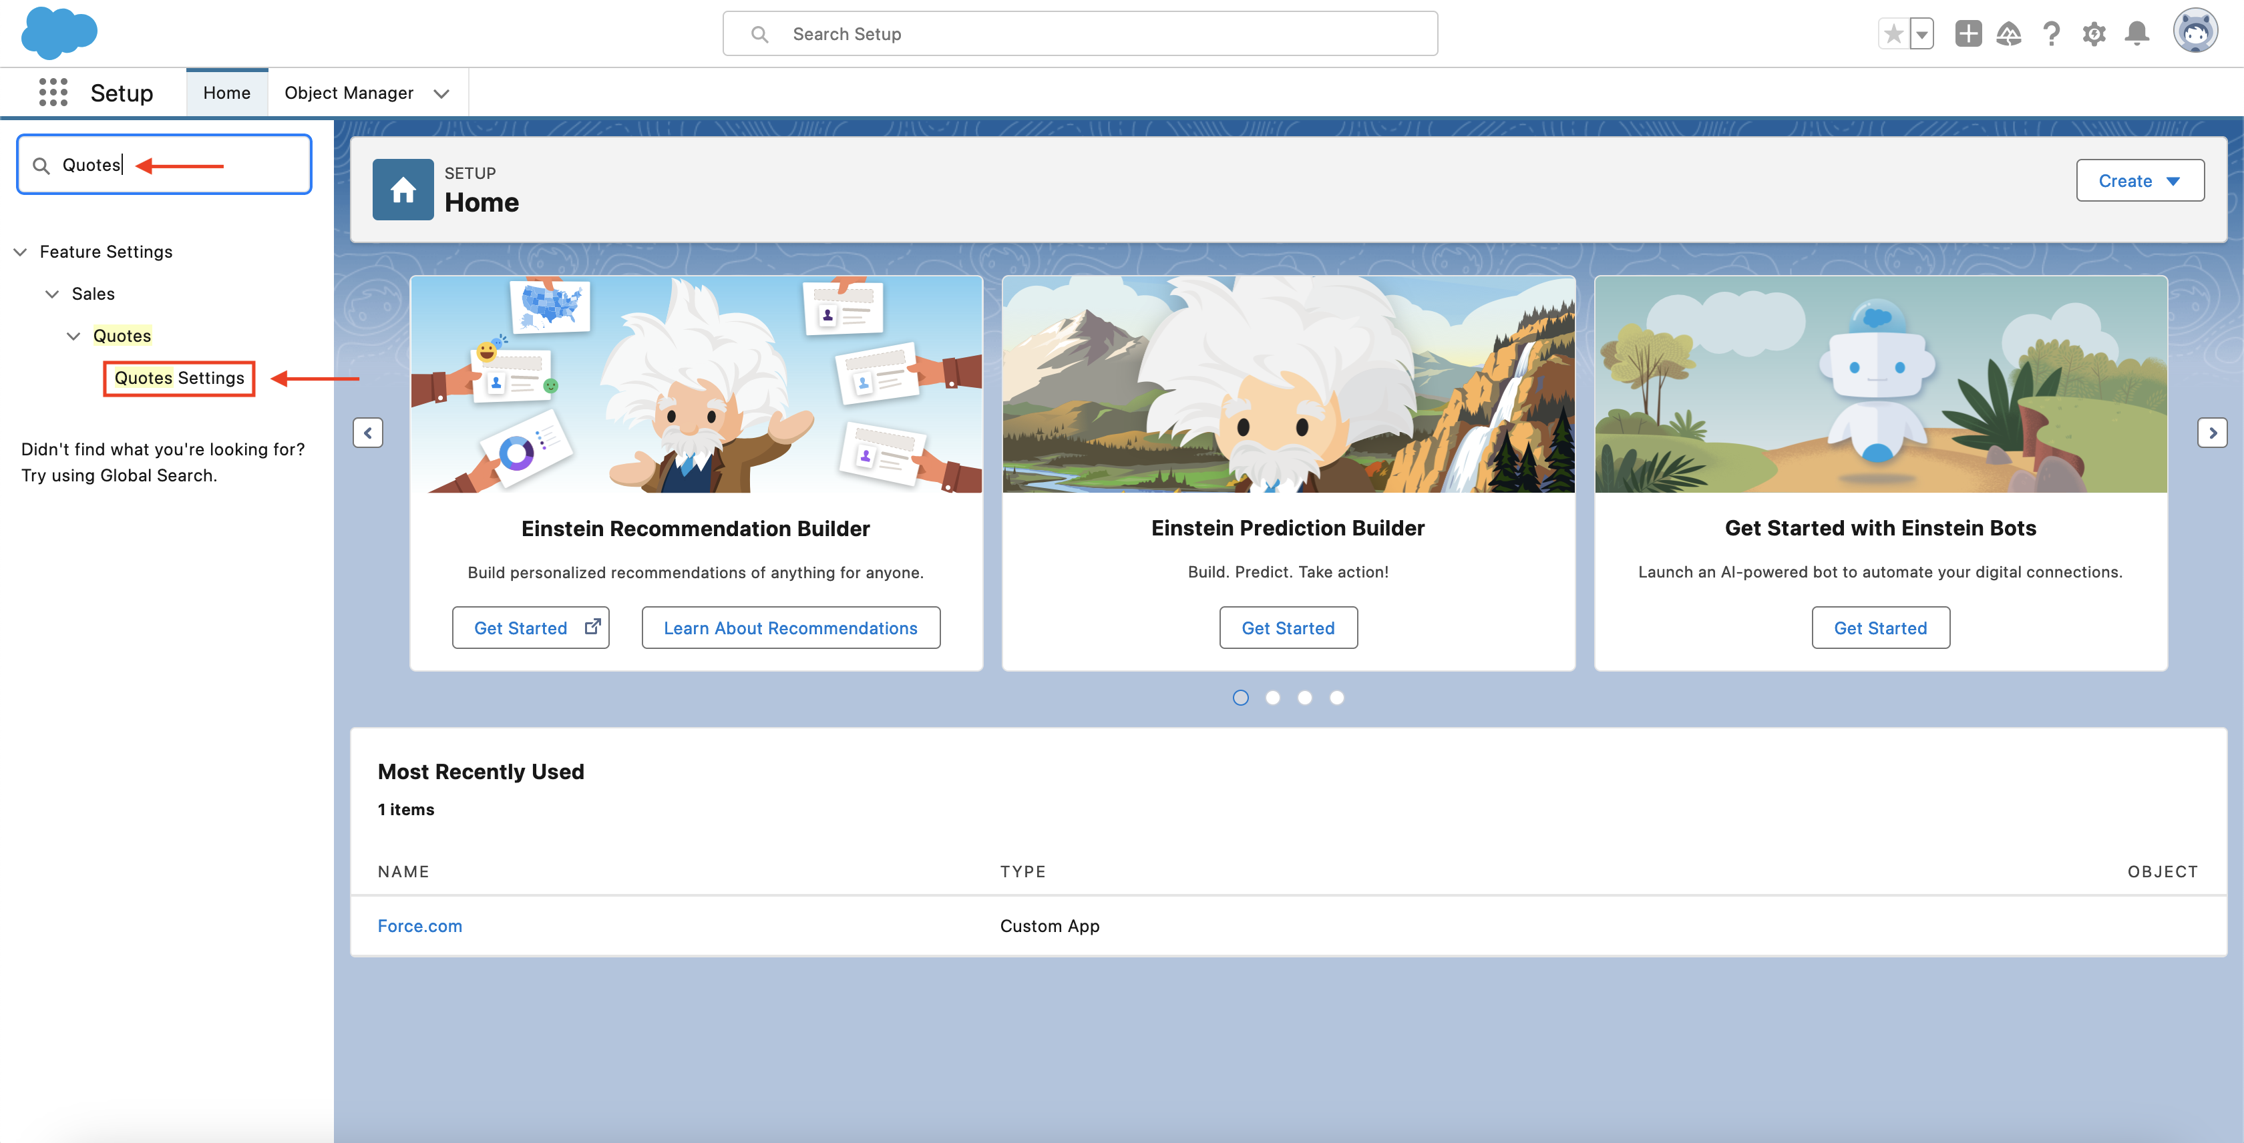The height and width of the screenshot is (1143, 2244).
Task: Collapse the Feature Settings tree node
Action: tap(20, 252)
